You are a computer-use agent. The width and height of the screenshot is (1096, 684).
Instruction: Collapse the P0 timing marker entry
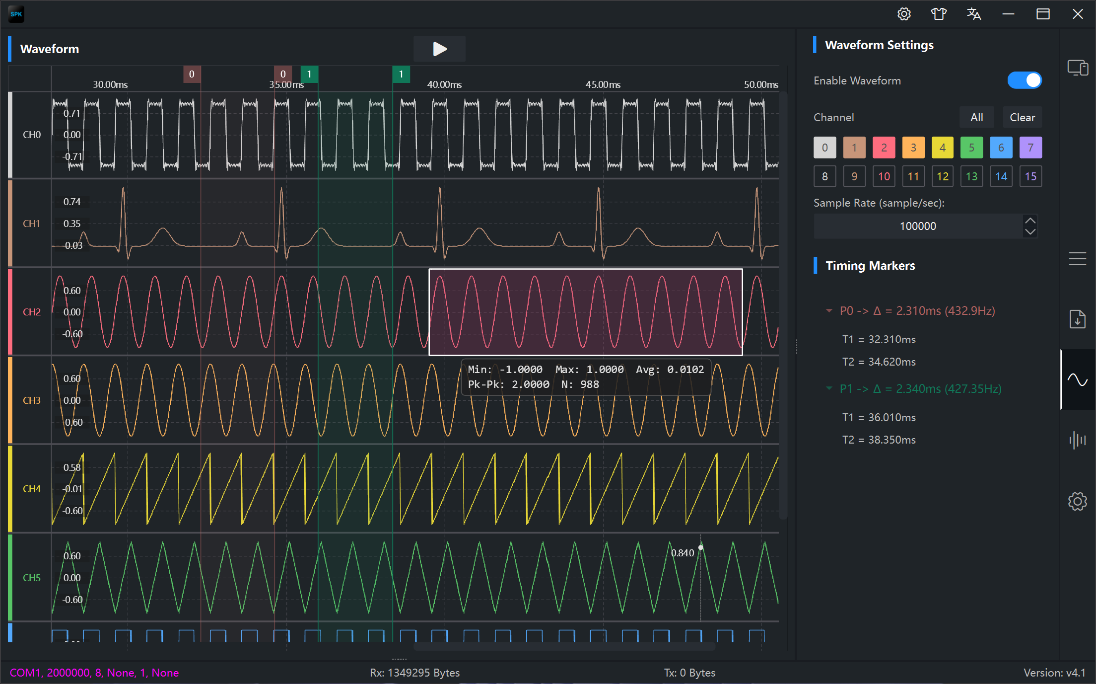click(x=829, y=310)
